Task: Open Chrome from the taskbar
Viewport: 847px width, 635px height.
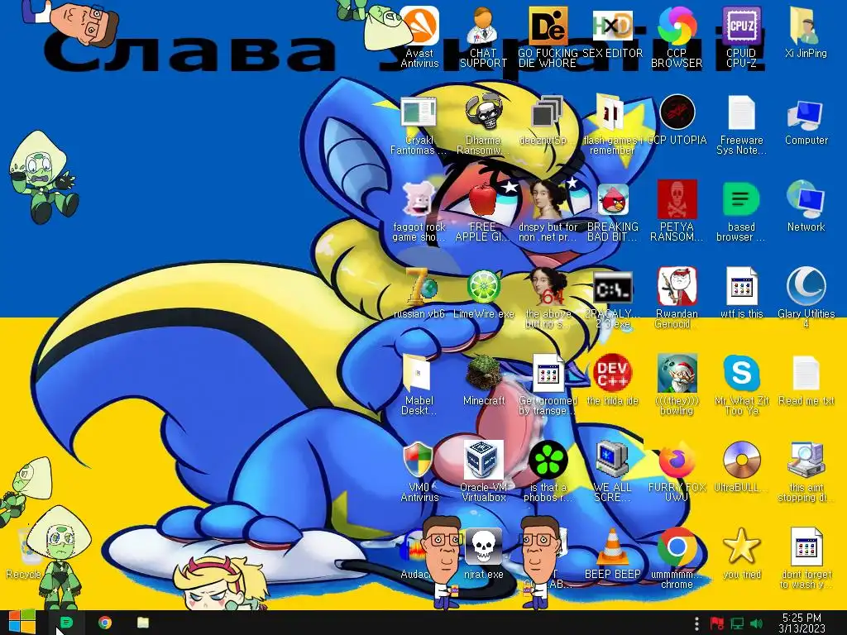Action: click(x=105, y=623)
